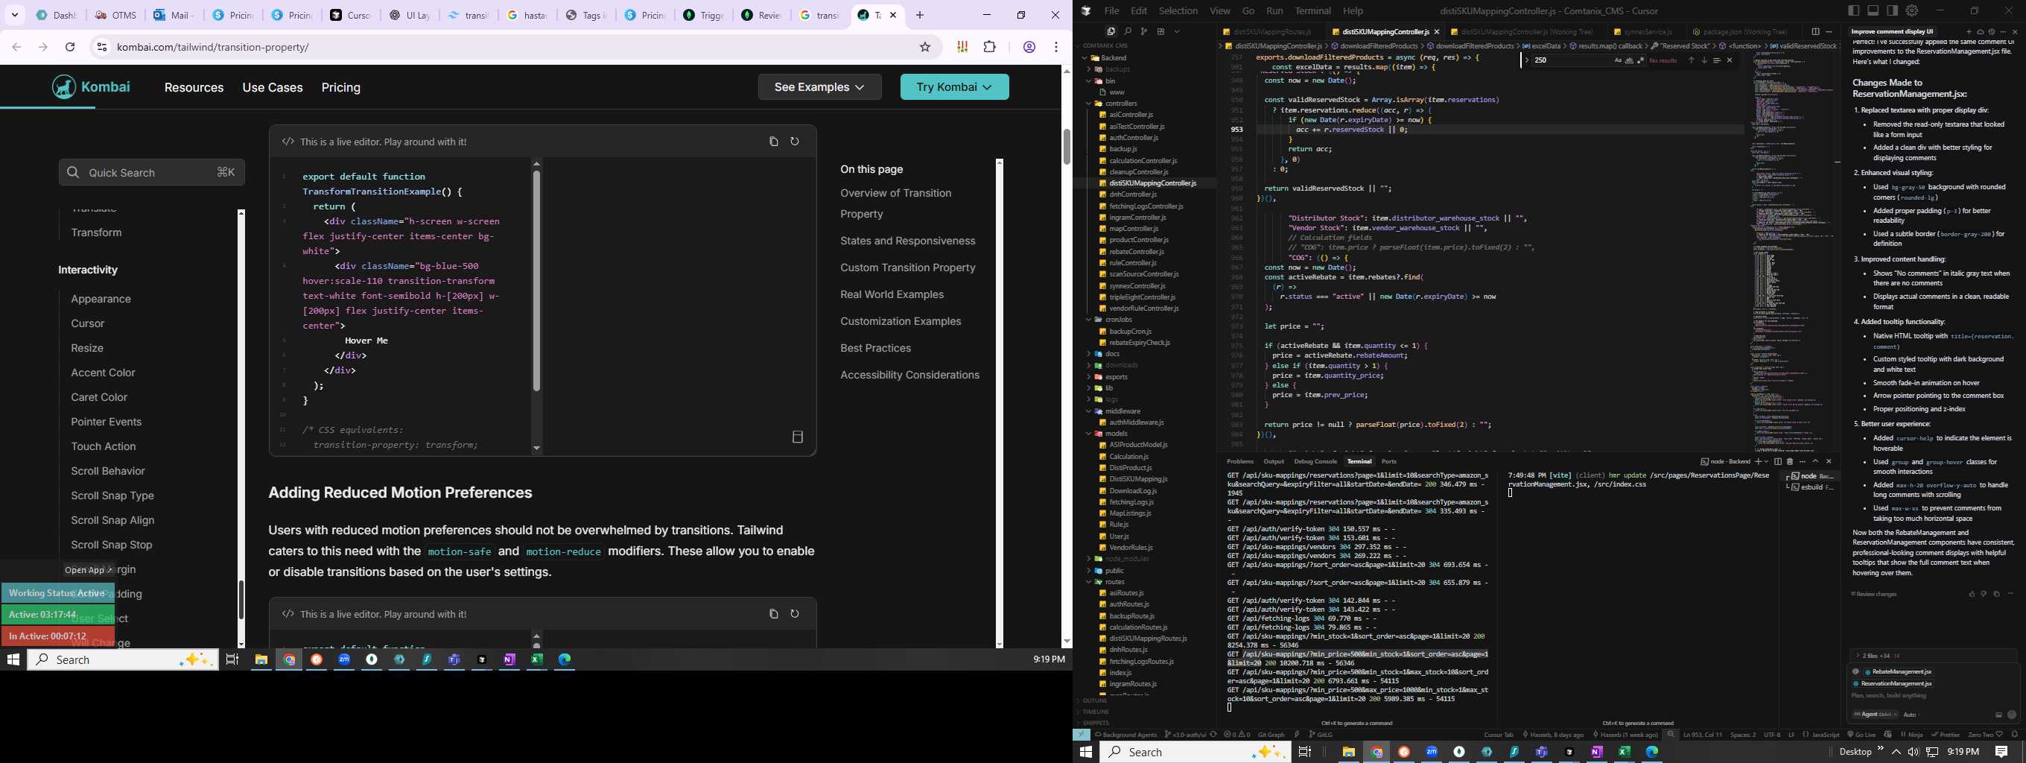The height and width of the screenshot is (763, 2026).
Task: Open the Chrome extensions puzzle icon
Action: pyautogui.click(x=989, y=47)
